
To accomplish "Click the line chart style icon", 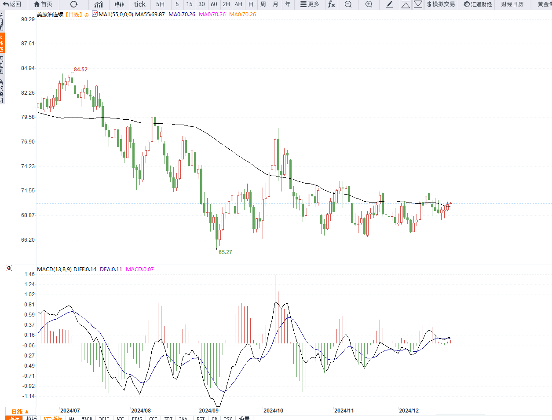I will (99, 4).
